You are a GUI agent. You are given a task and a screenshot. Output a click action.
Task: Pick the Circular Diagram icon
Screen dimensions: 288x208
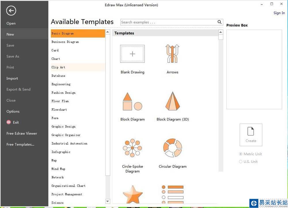coord(173,148)
